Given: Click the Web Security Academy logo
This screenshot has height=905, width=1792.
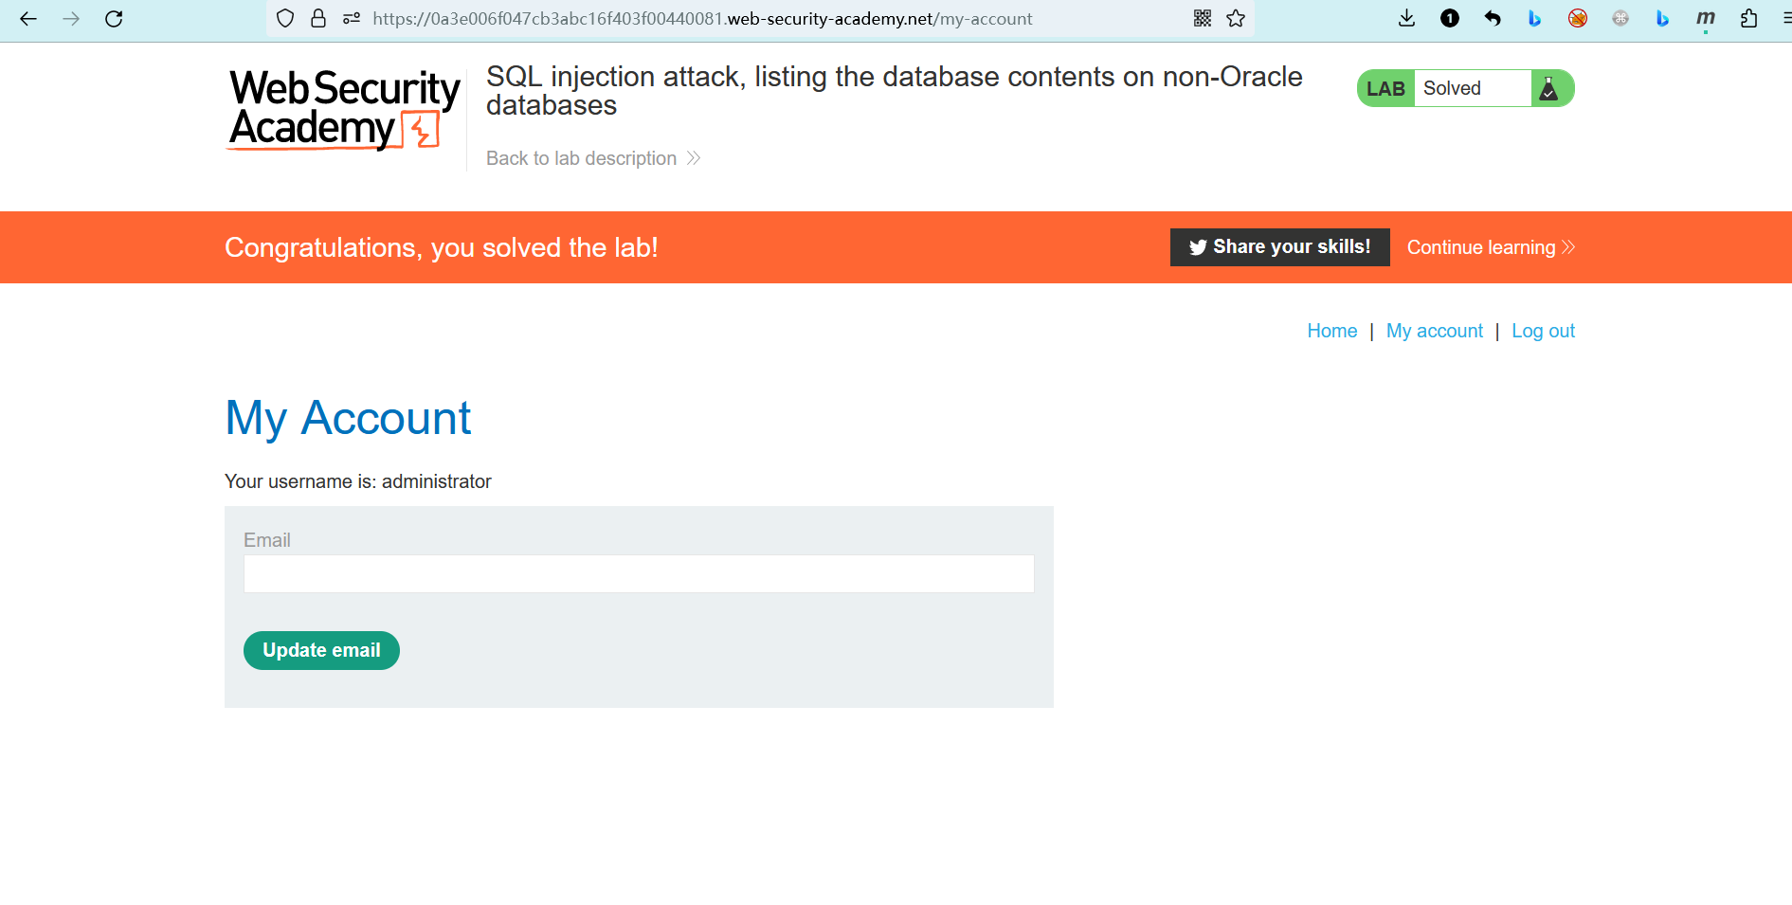Looking at the screenshot, I should pyautogui.click(x=344, y=109).
